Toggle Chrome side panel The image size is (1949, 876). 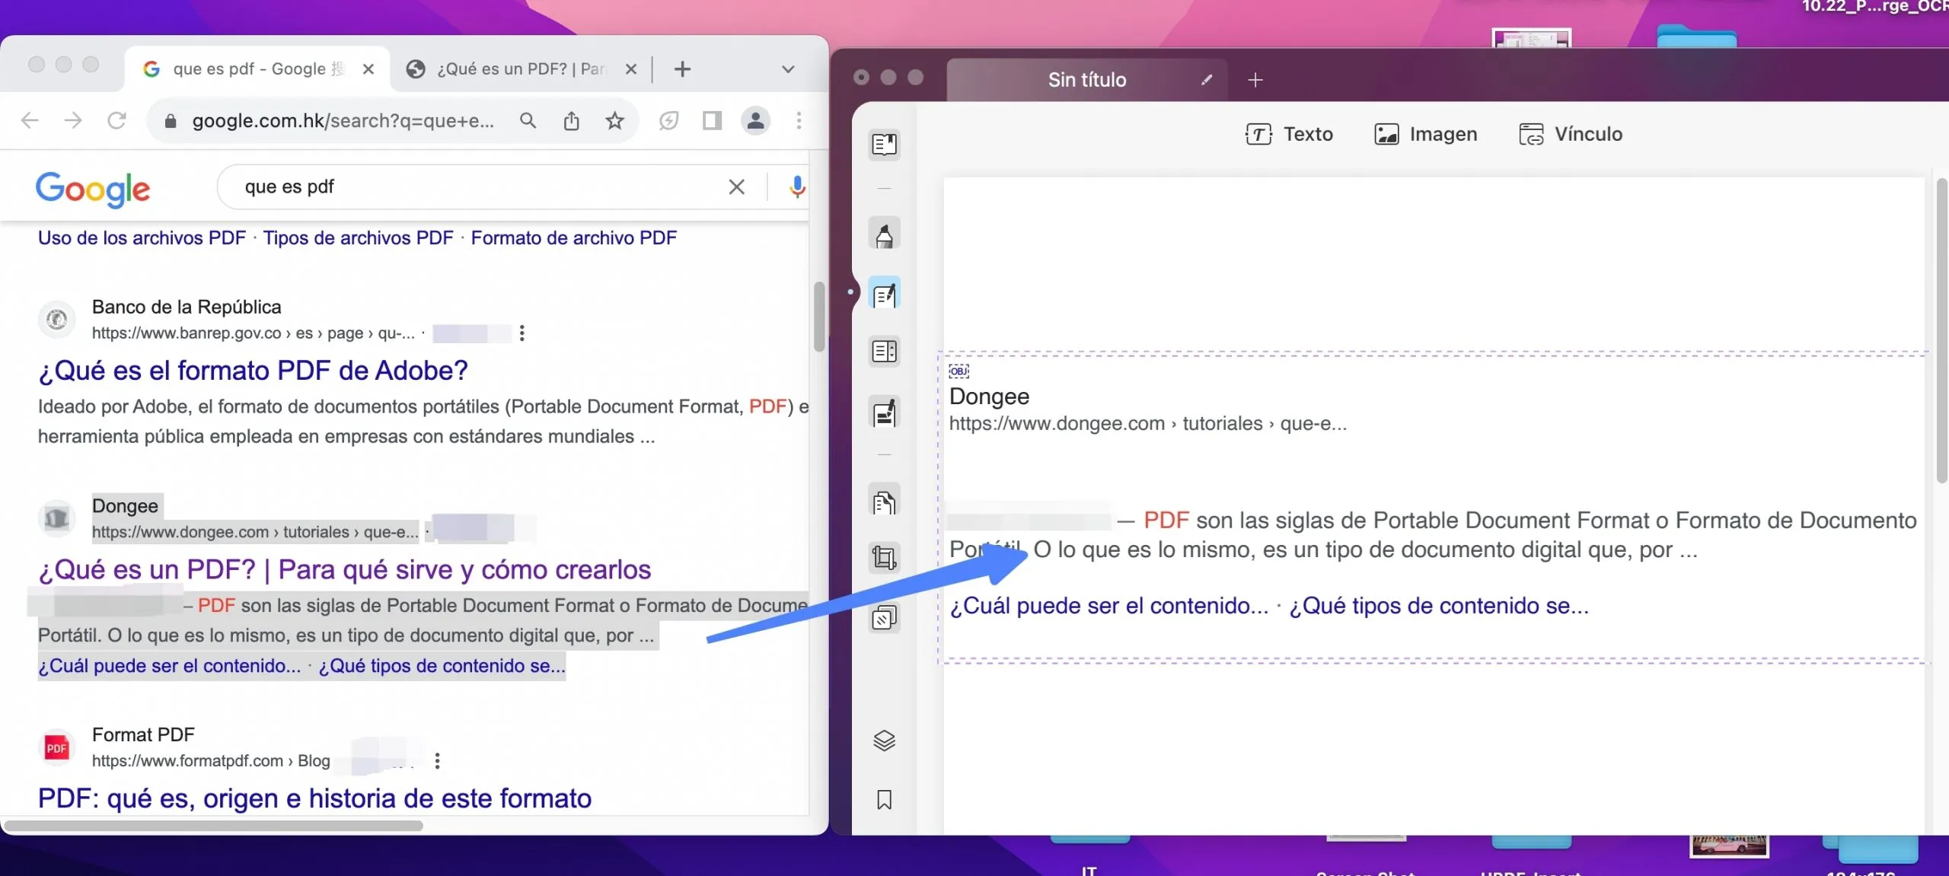click(712, 120)
